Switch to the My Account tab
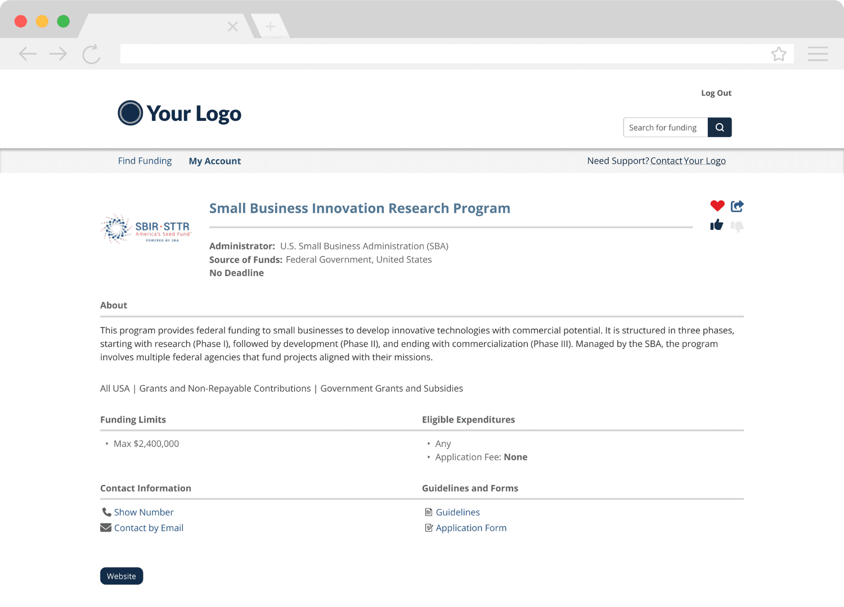This screenshot has height=607, width=844. coord(214,161)
